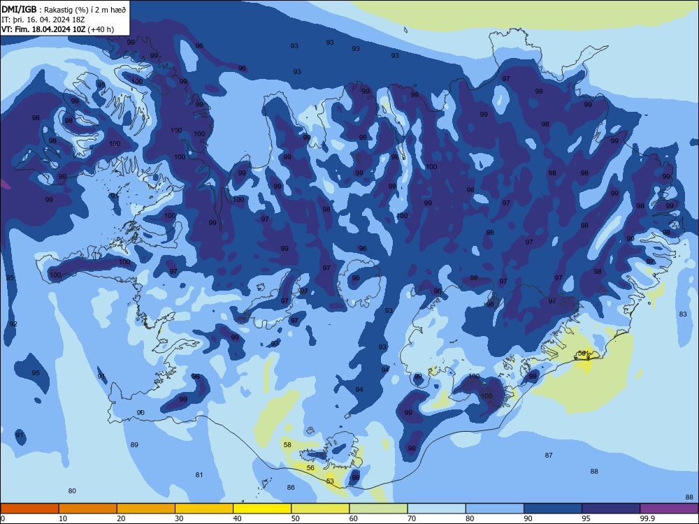The height and width of the screenshot is (524, 699).
Task: Click the 95–99.9 navy legend swatch
Action: [x=611, y=509]
